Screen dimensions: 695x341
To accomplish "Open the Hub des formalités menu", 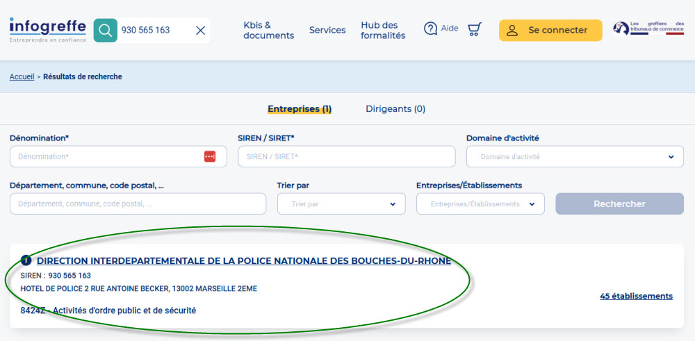I will tap(383, 31).
